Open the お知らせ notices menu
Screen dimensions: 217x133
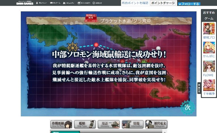point(97,3)
